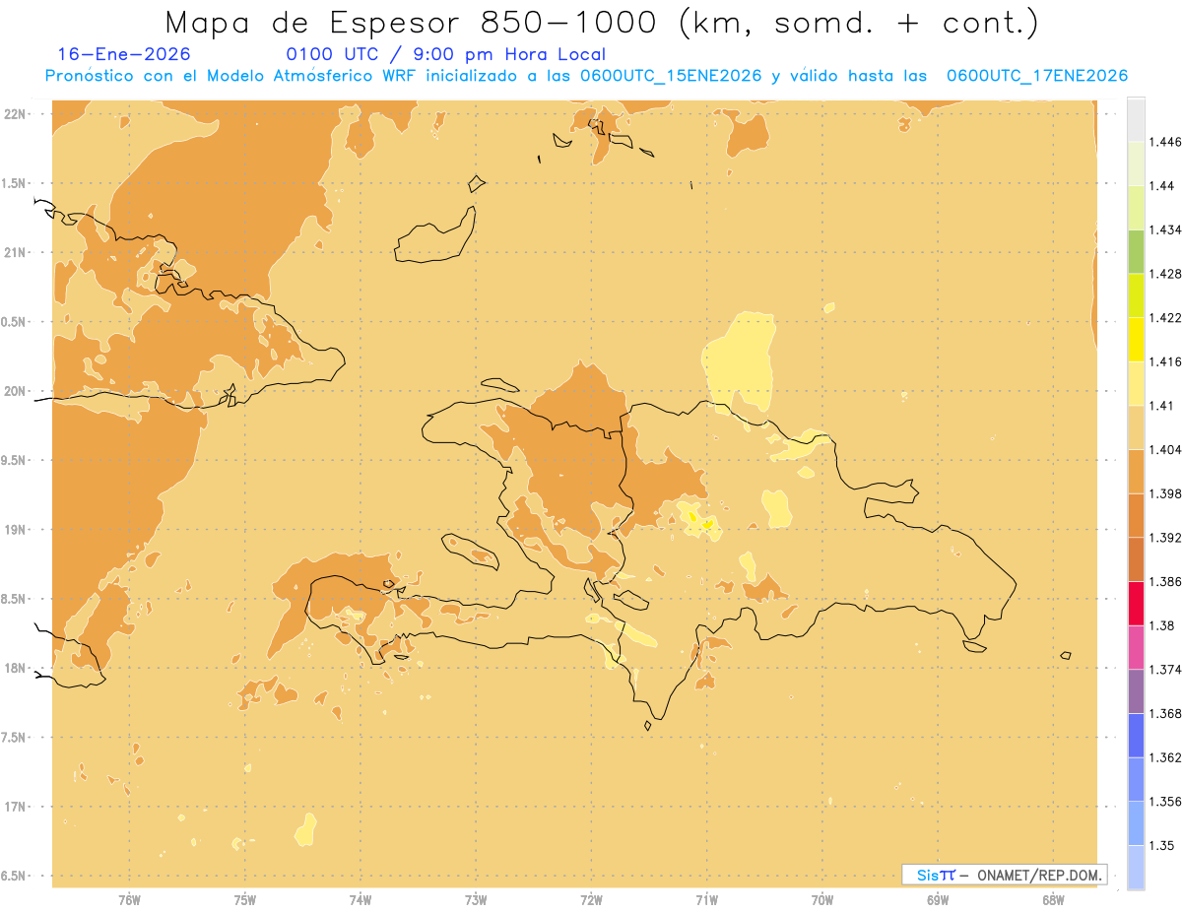
Task: Pick the blue swatch between 1.362 and 1.368
Action: click(x=1136, y=736)
